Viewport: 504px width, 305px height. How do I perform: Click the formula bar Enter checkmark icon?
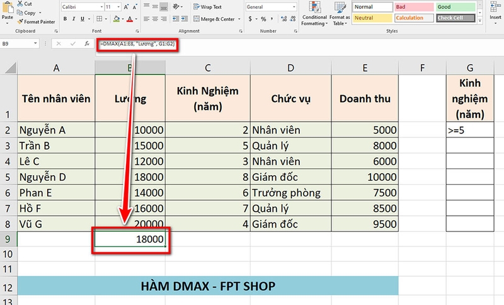tap(73, 43)
